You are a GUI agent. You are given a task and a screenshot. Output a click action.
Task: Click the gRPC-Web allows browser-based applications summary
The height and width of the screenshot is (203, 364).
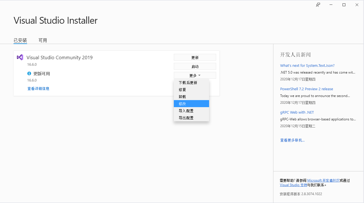[318, 119]
